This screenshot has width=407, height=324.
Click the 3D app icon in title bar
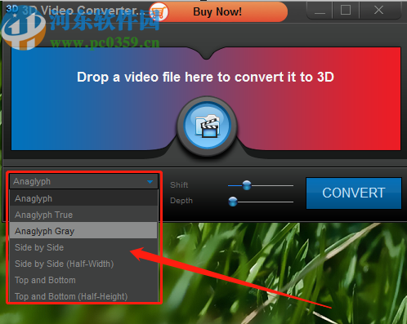coord(12,9)
